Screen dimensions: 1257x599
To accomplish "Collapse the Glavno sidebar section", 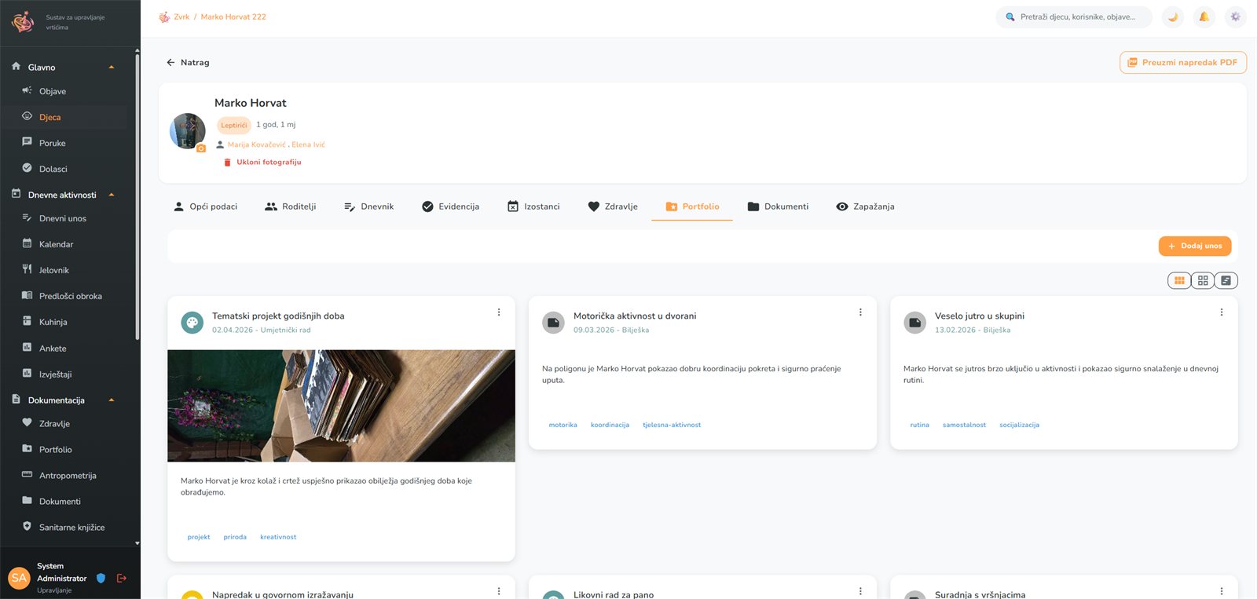I will (x=112, y=68).
